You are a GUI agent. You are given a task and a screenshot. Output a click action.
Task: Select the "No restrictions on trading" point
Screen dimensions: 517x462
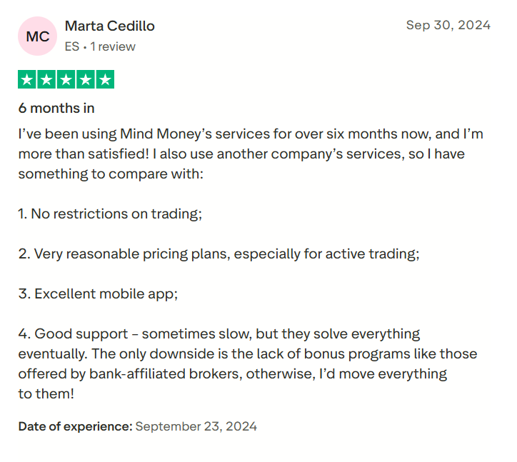(x=111, y=214)
